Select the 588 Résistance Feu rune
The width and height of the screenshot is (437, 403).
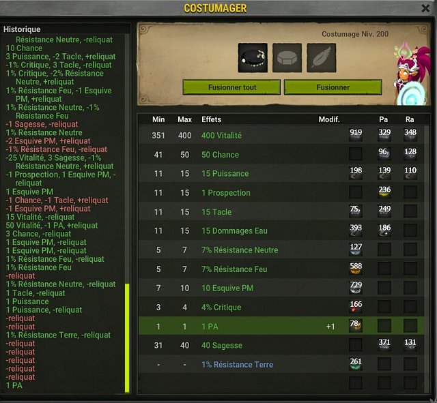click(356, 268)
